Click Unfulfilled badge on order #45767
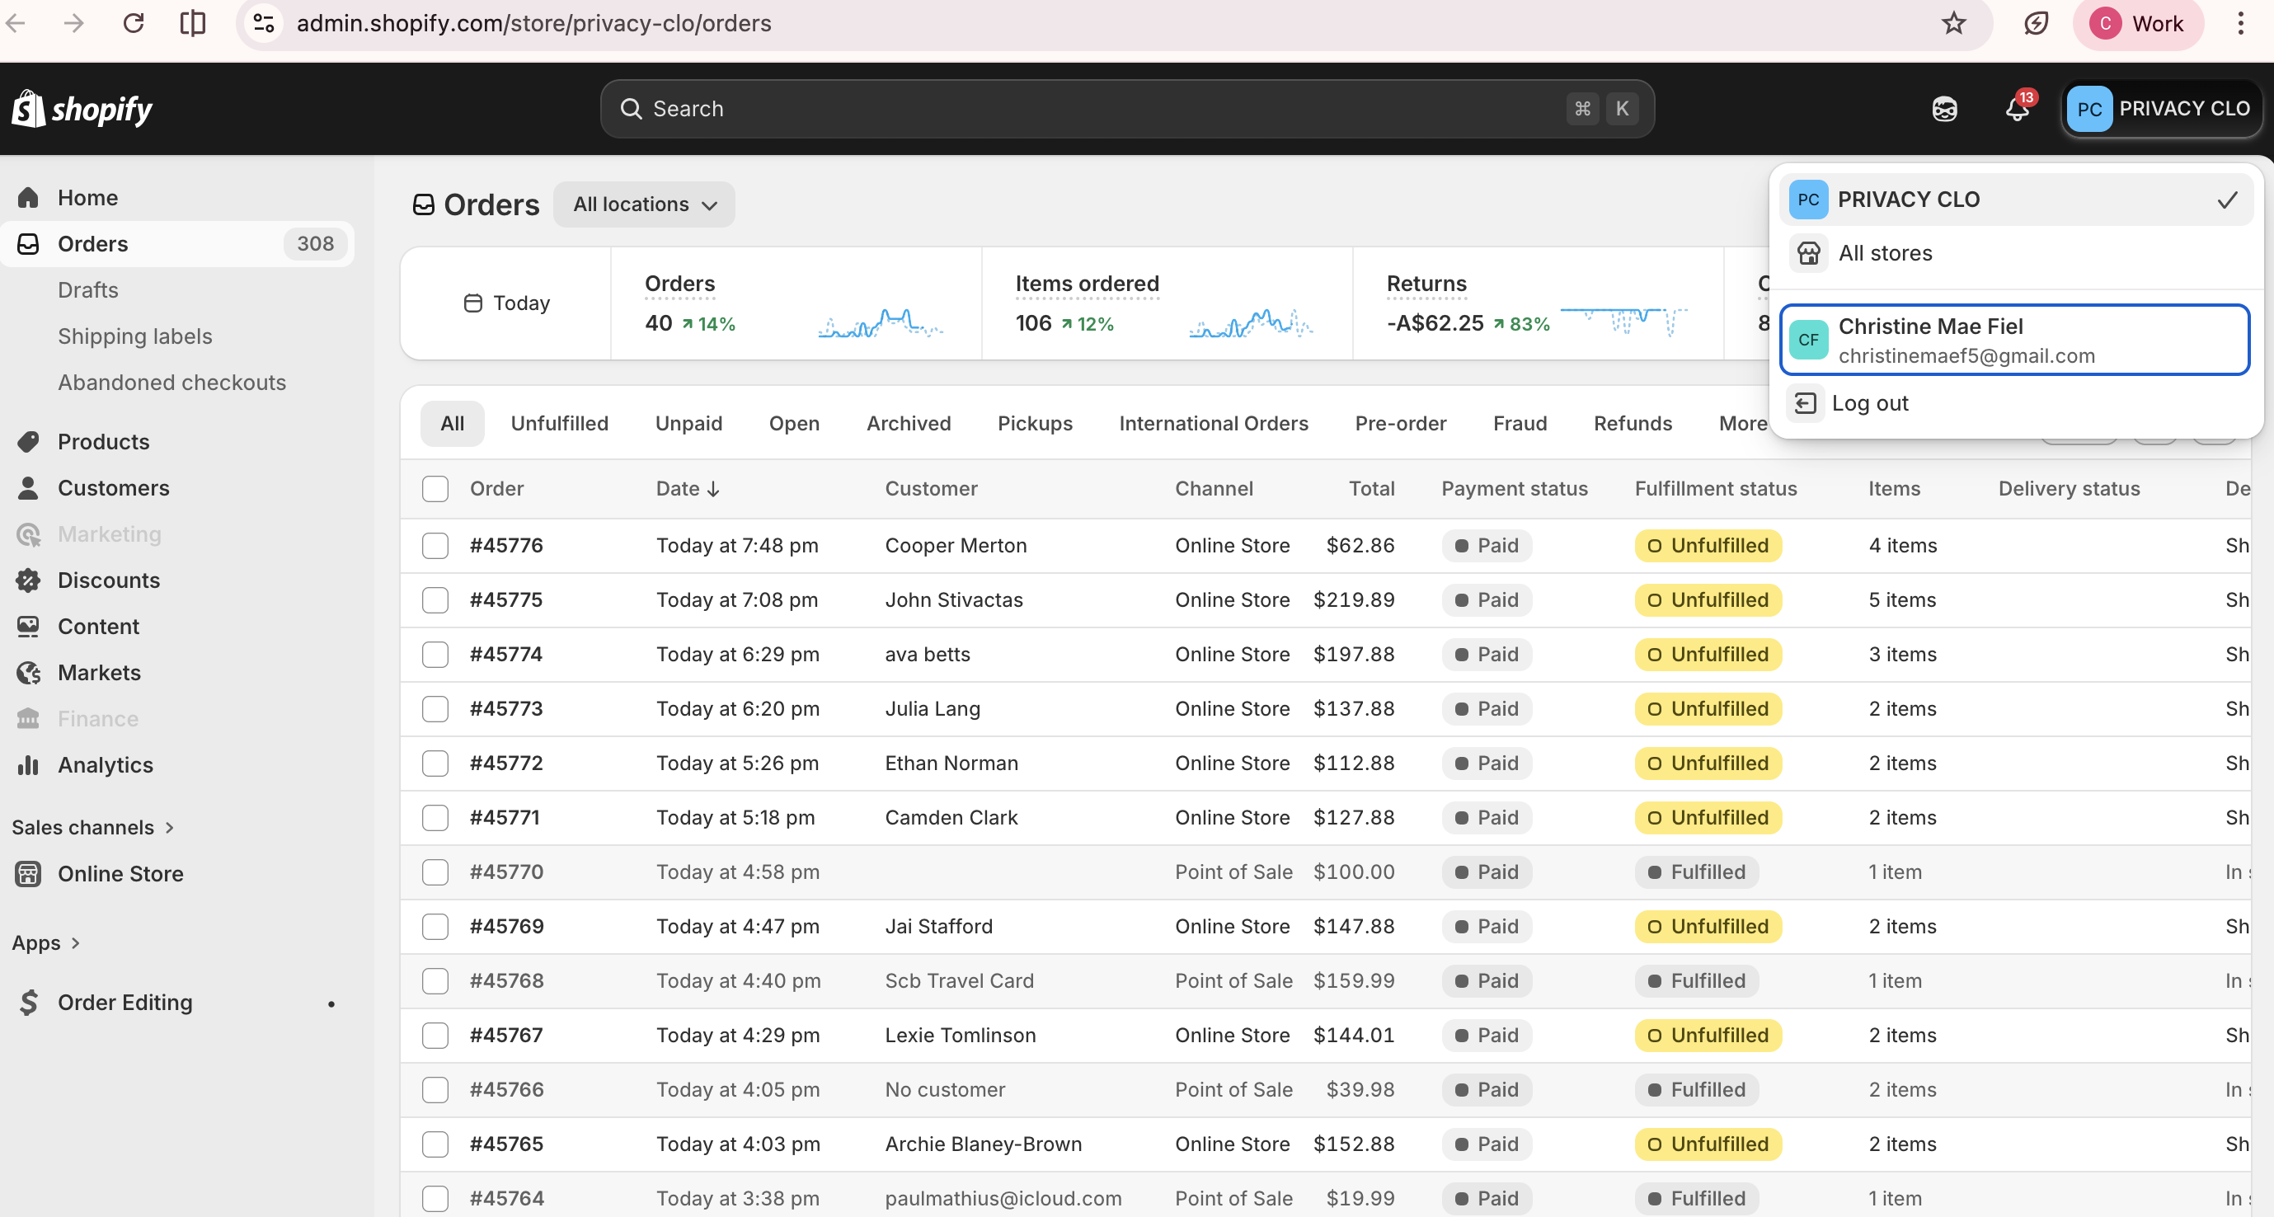Viewport: 2274px width, 1217px height. coord(1708,1036)
